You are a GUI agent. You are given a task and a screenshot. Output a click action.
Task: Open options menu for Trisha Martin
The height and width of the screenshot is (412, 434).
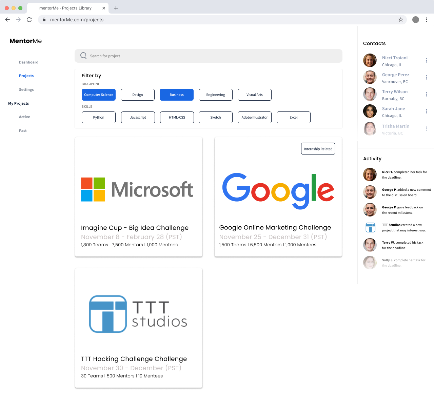pos(427,129)
